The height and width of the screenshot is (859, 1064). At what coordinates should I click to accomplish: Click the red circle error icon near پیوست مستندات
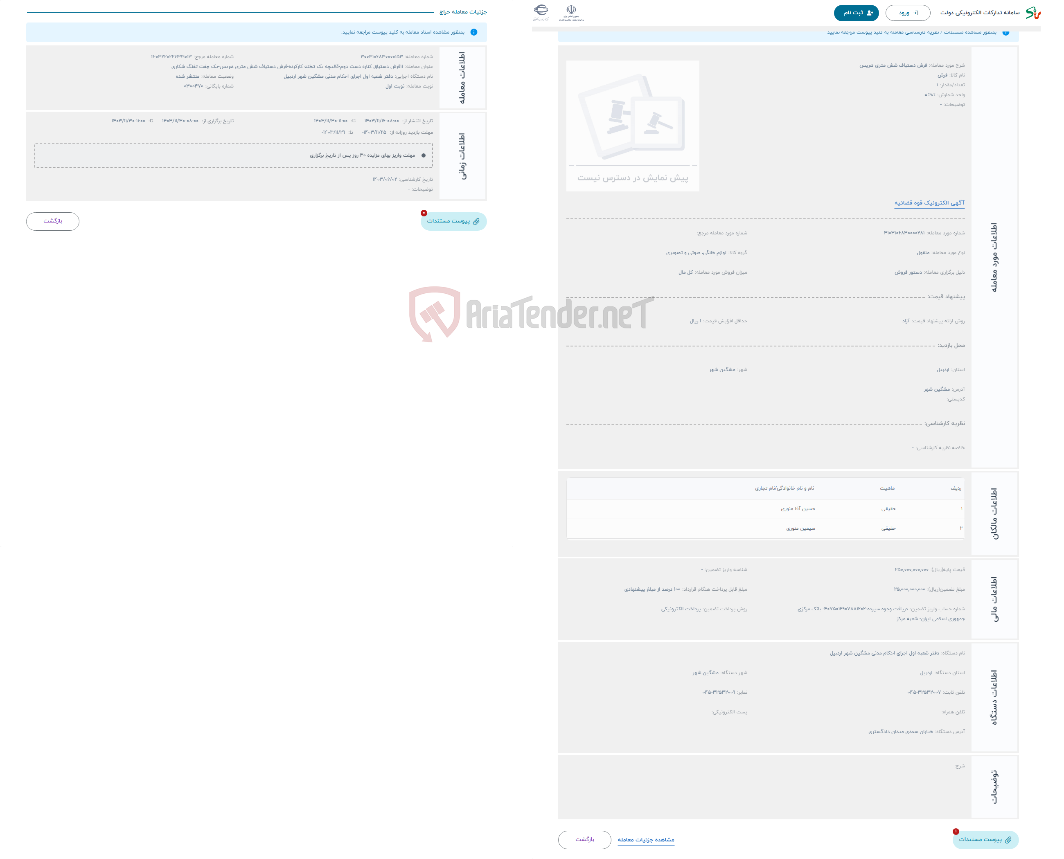424,212
